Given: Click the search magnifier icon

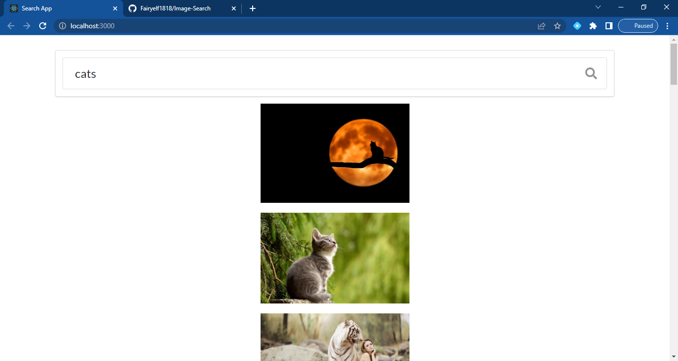Looking at the screenshot, I should [591, 73].
